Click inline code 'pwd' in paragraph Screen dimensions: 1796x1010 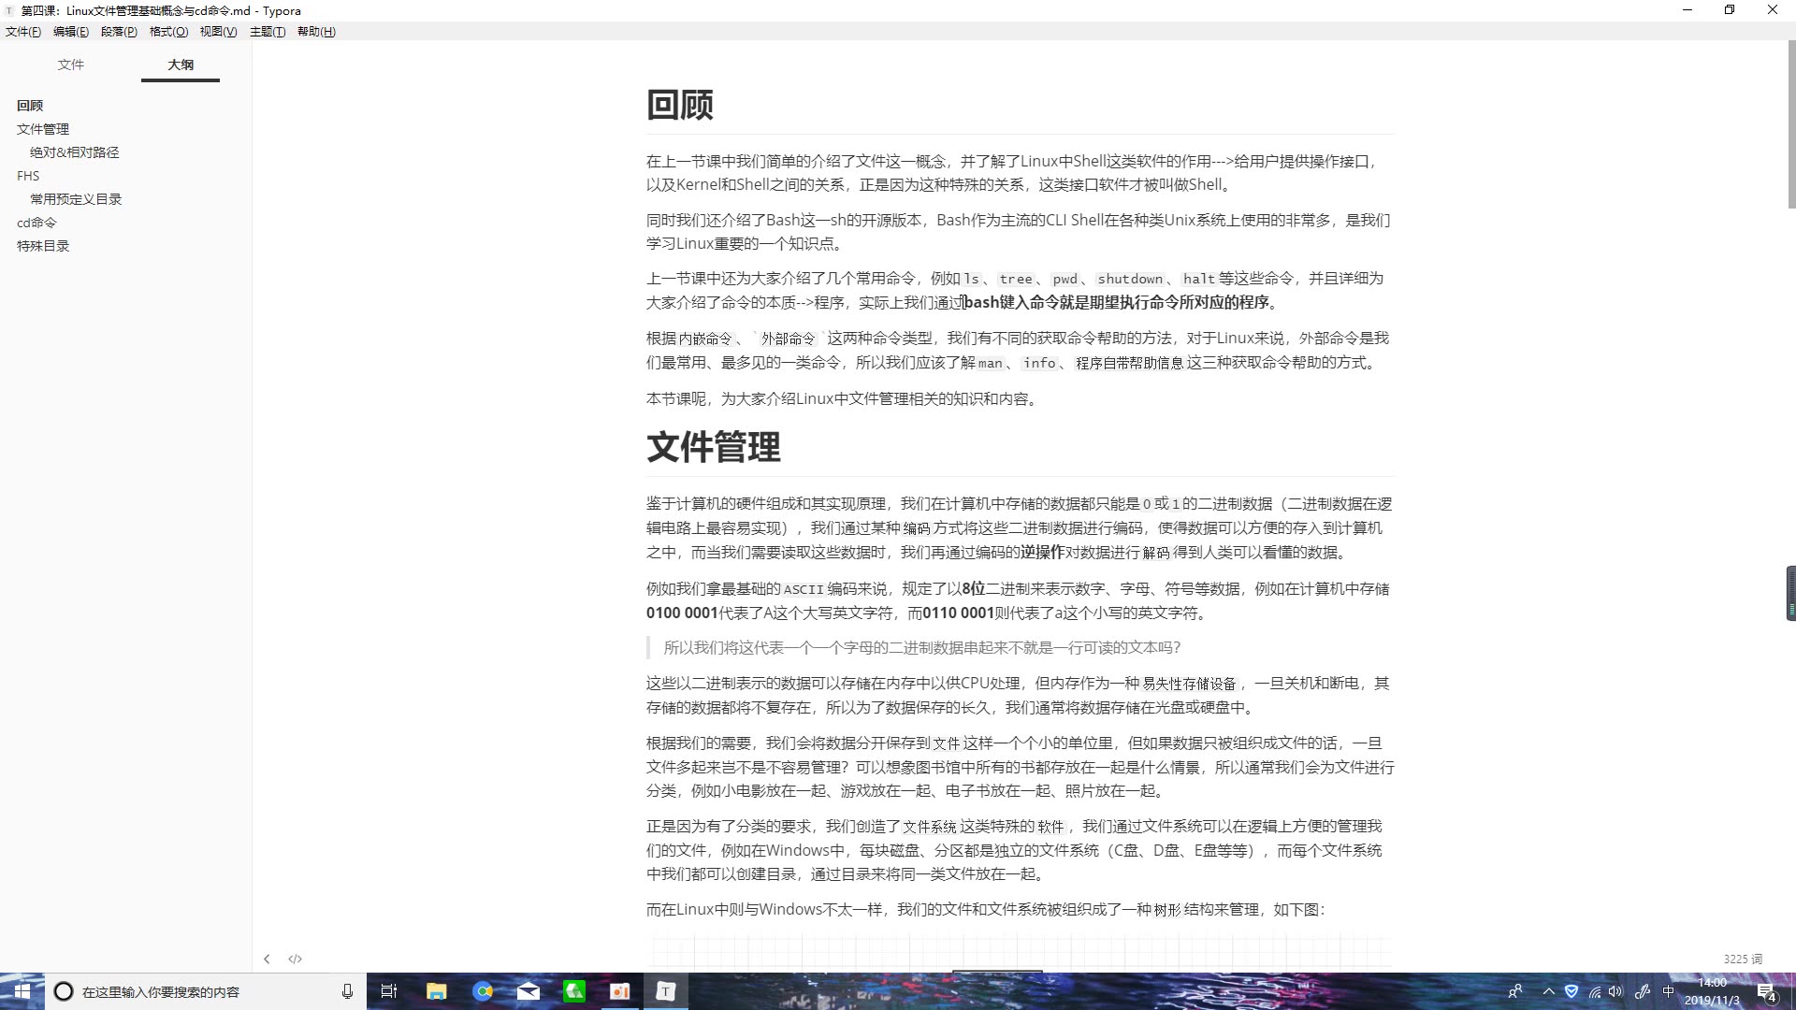pos(1065,279)
